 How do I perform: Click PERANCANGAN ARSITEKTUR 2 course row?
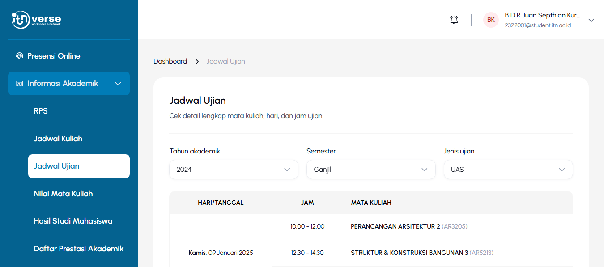409,226
